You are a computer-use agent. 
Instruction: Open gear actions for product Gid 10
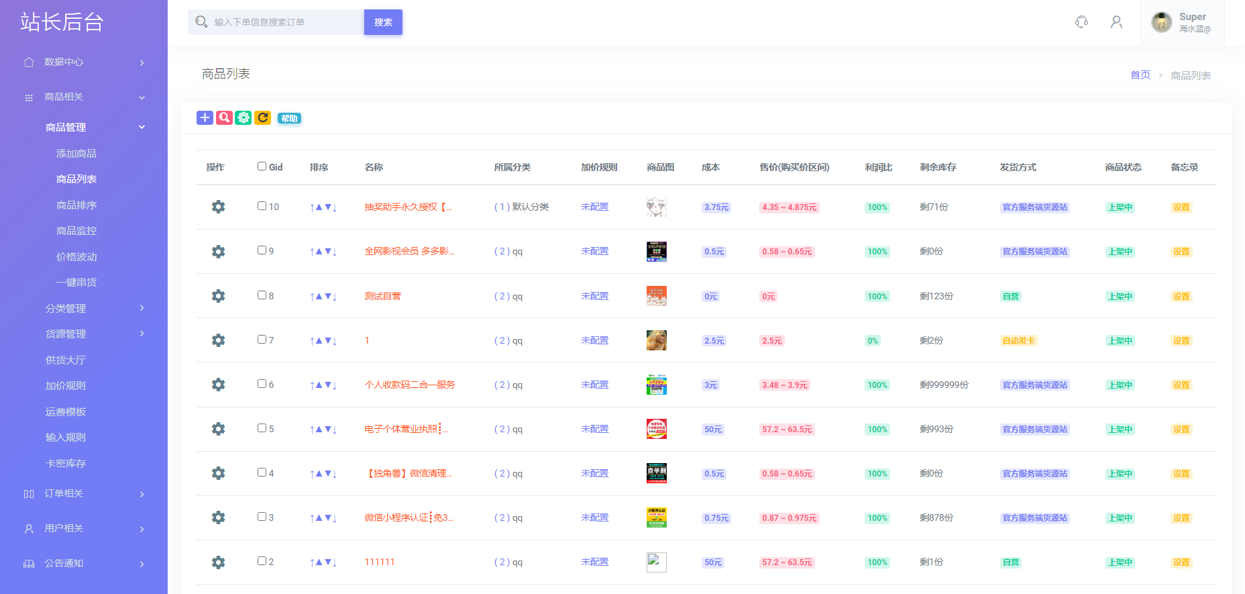coord(218,207)
